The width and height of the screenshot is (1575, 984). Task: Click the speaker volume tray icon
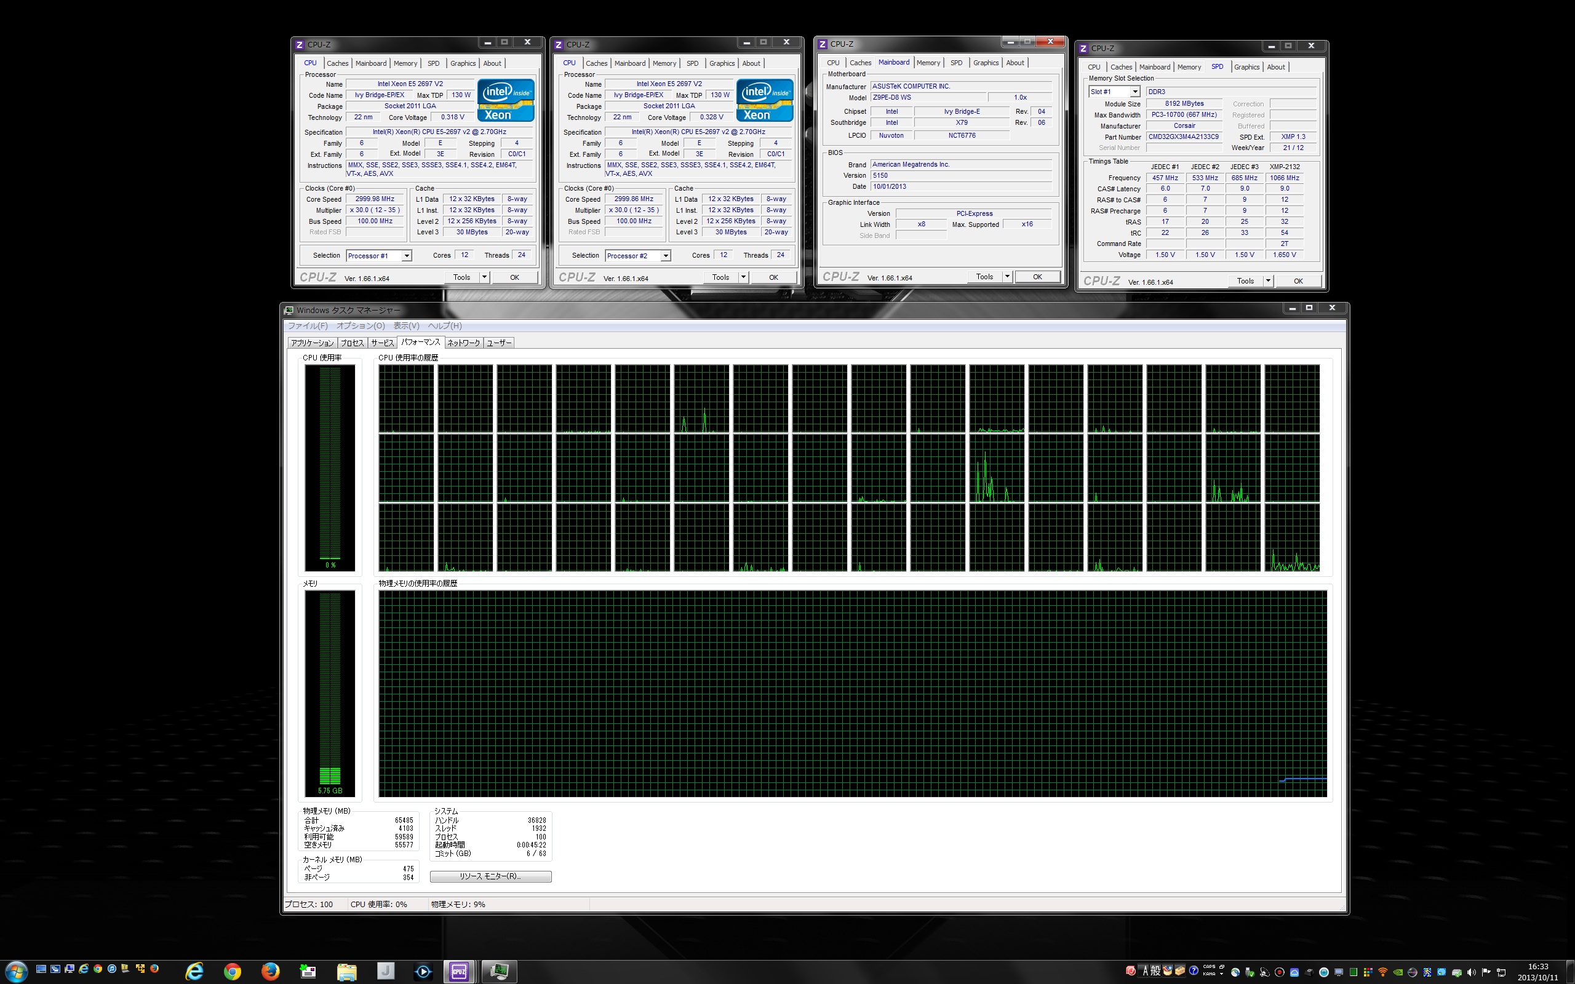tap(1472, 972)
